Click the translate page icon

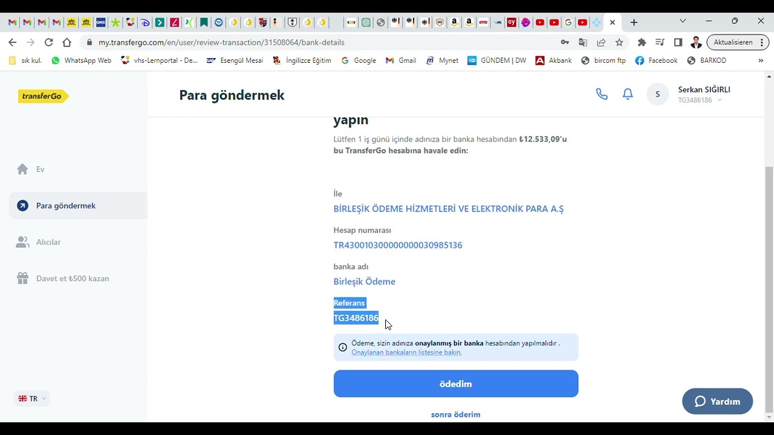583,42
